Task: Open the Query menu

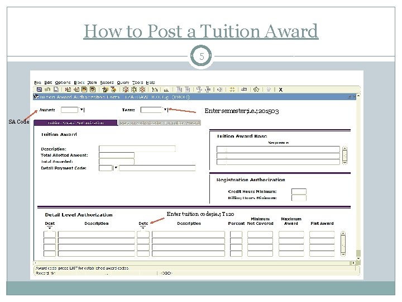Action: [123, 82]
